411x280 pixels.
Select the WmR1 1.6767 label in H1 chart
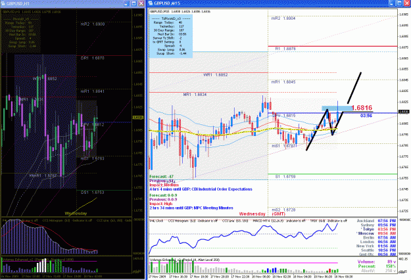click(x=43, y=175)
